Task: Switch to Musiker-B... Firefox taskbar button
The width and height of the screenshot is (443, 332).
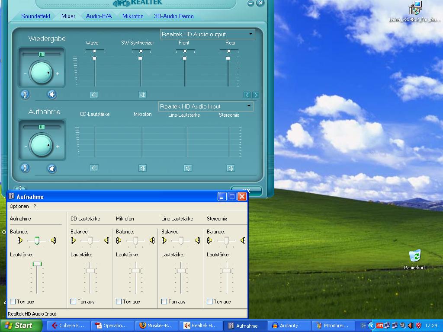Action: [x=157, y=326]
